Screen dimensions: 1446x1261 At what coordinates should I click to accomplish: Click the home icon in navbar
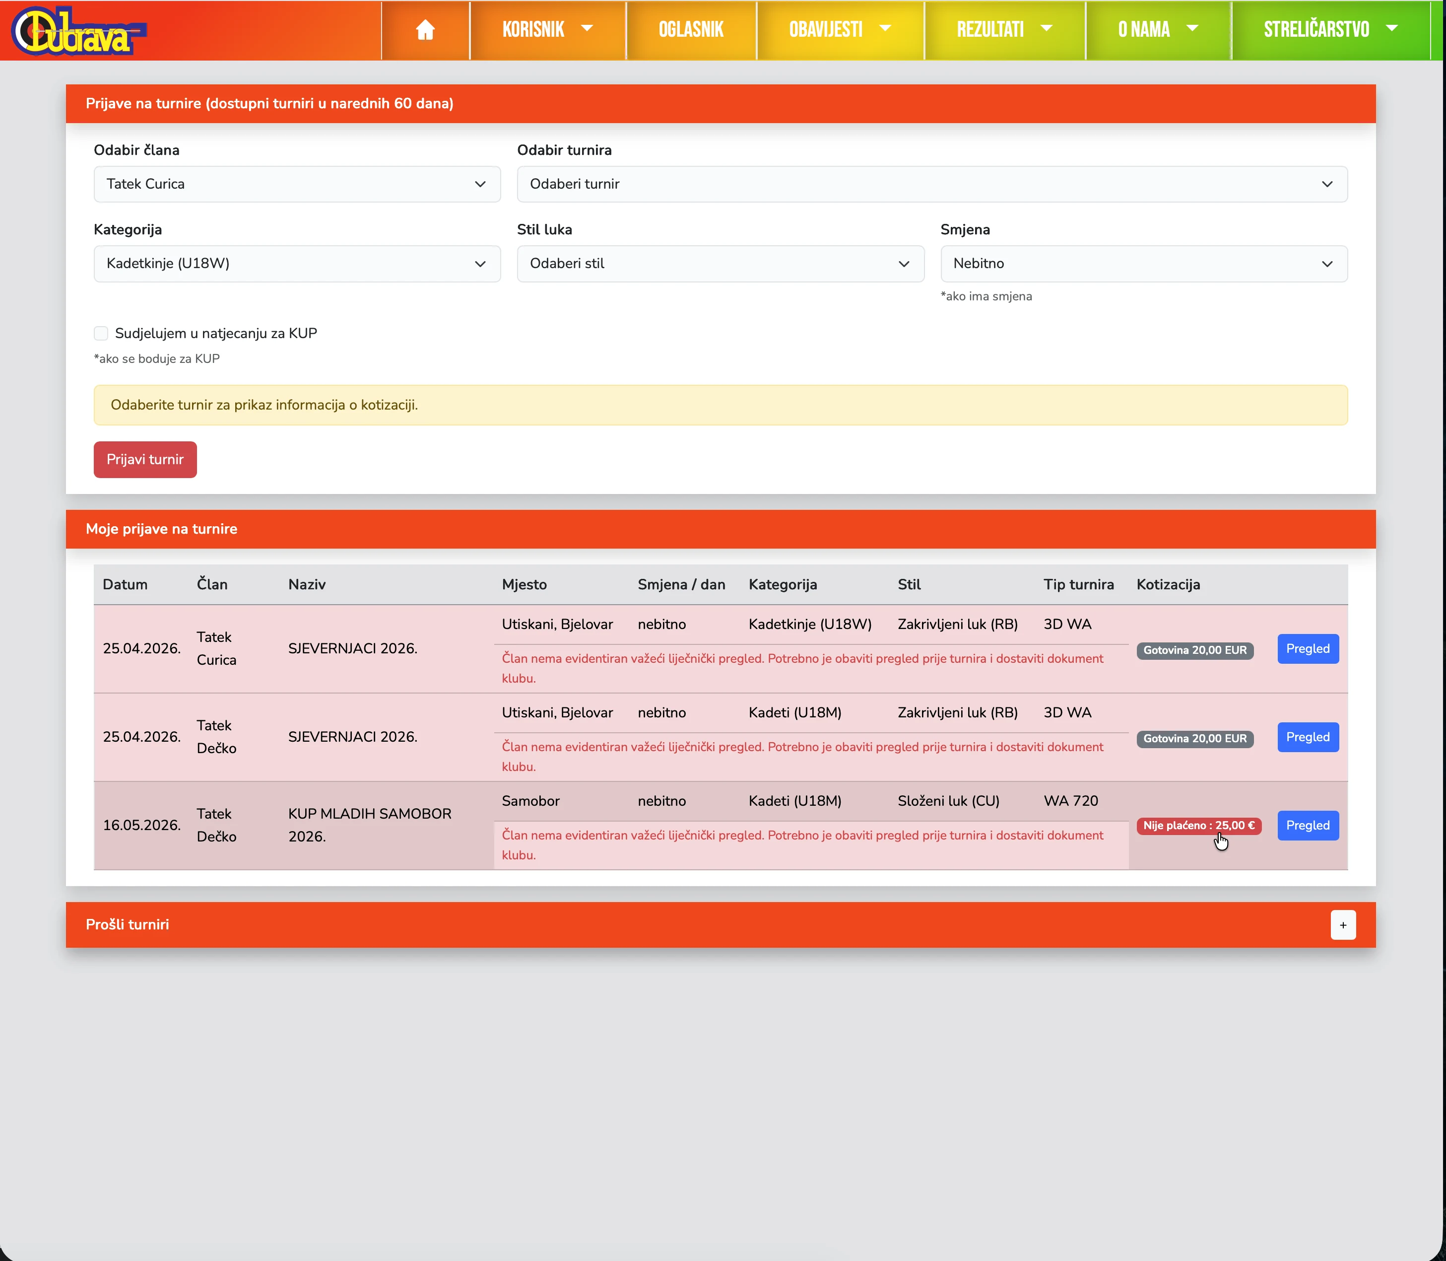(x=425, y=30)
